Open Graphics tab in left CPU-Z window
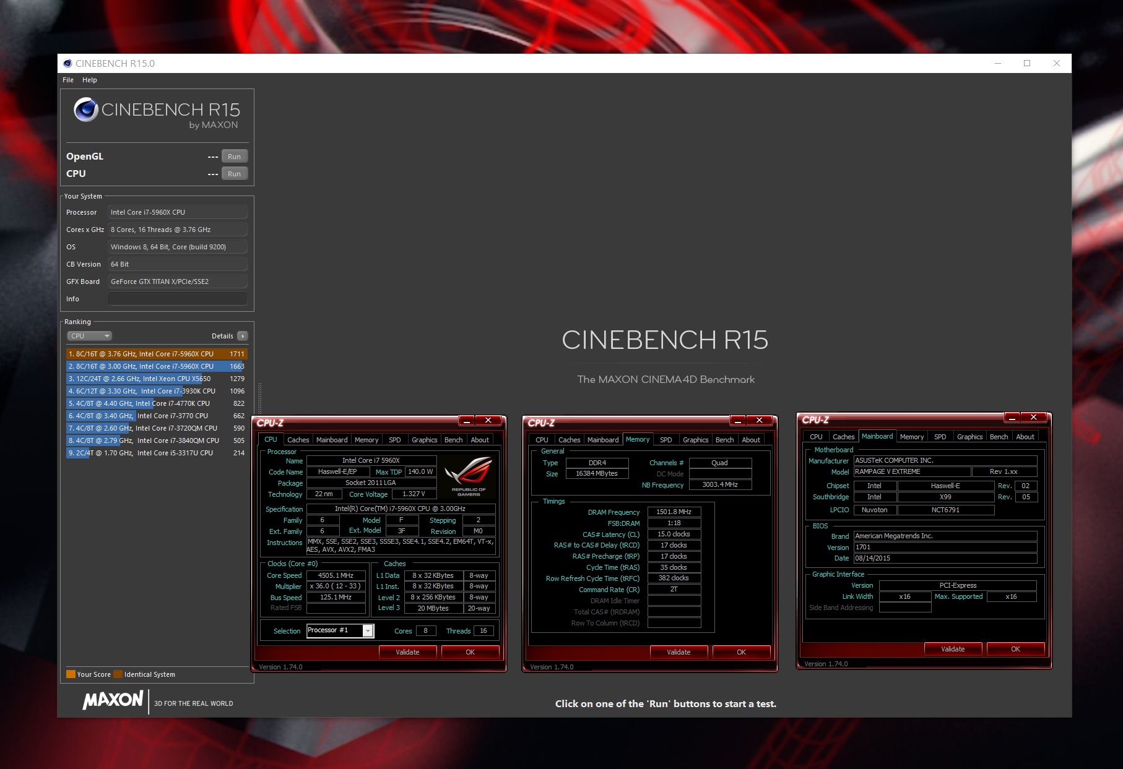Viewport: 1123px width, 769px height. coord(425,440)
